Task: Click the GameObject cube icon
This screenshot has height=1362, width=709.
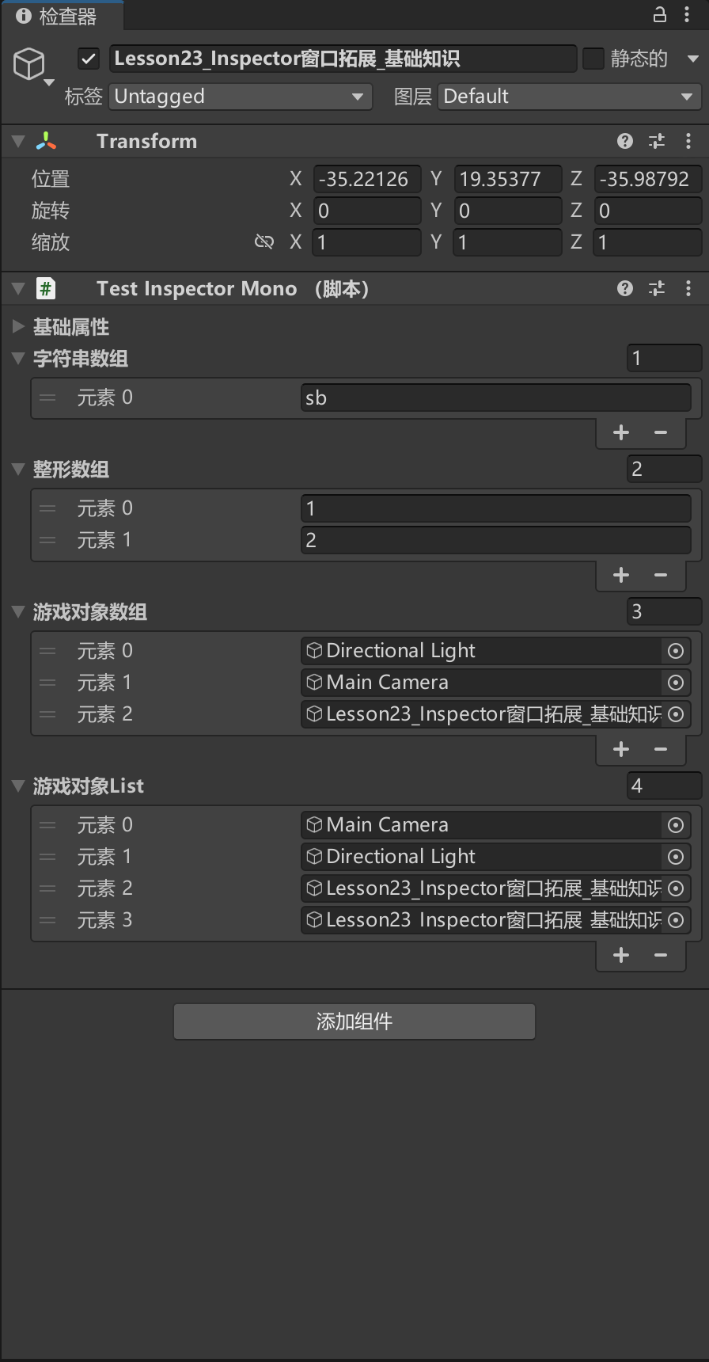Action: pyautogui.click(x=29, y=63)
